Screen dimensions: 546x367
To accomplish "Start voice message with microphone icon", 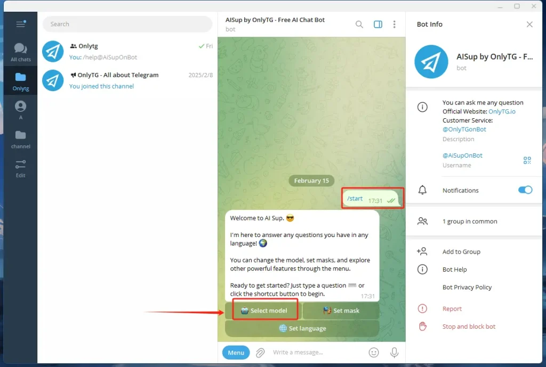I will click(395, 353).
